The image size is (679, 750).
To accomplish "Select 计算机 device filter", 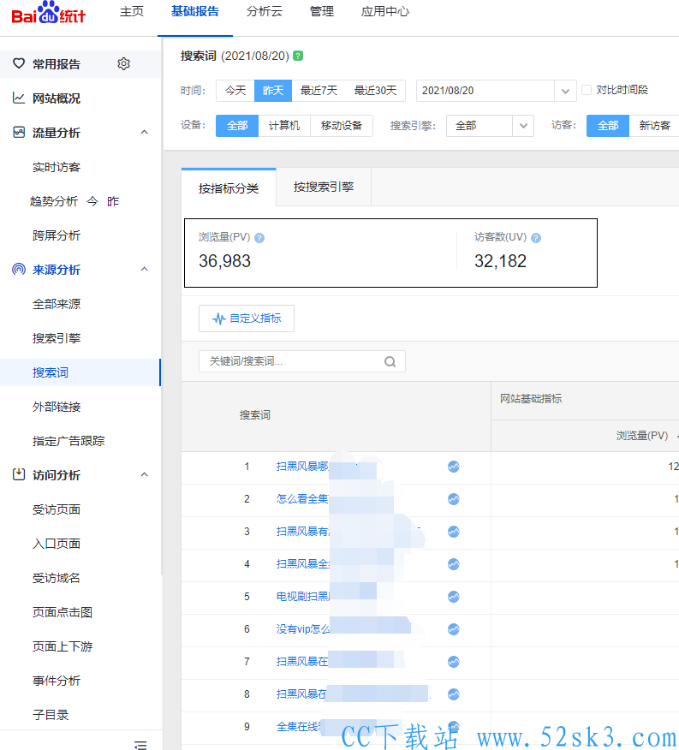I will (x=284, y=126).
